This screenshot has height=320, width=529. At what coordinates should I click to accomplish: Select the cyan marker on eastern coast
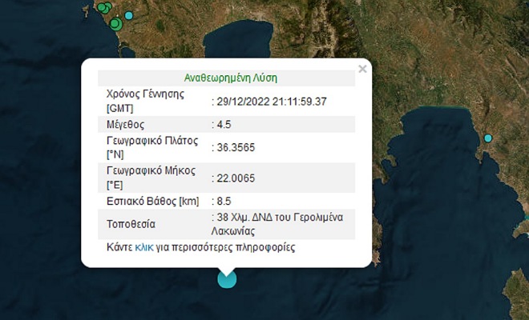[x=488, y=138]
